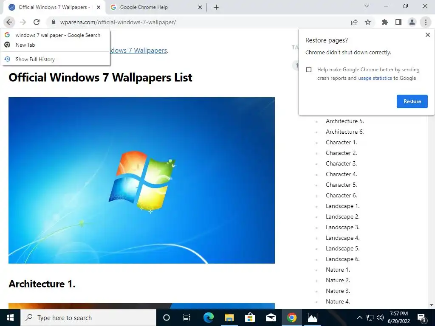The height and width of the screenshot is (326, 435).
Task: Jump to Architecture 5 in contents
Action: coord(345,121)
